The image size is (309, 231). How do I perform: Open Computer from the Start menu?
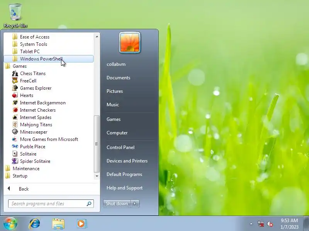pos(117,133)
